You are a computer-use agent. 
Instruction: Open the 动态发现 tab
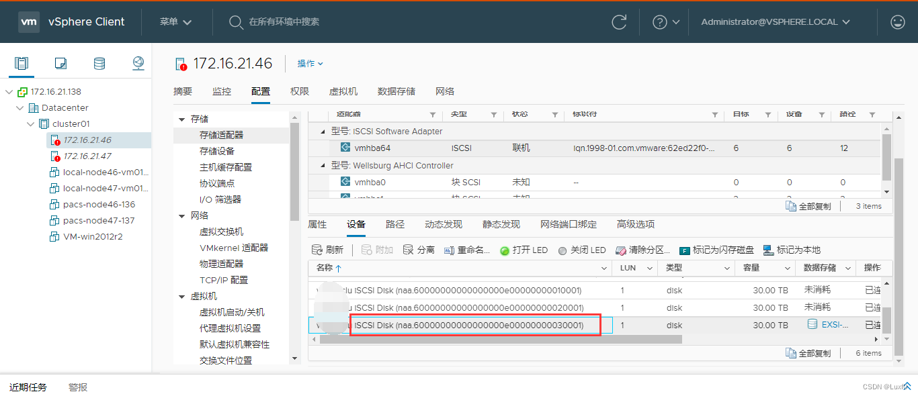pos(444,224)
